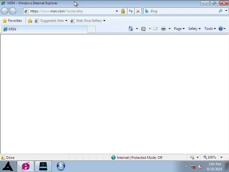Open the Page menu
This screenshot has height=172, width=229.
(179, 29)
